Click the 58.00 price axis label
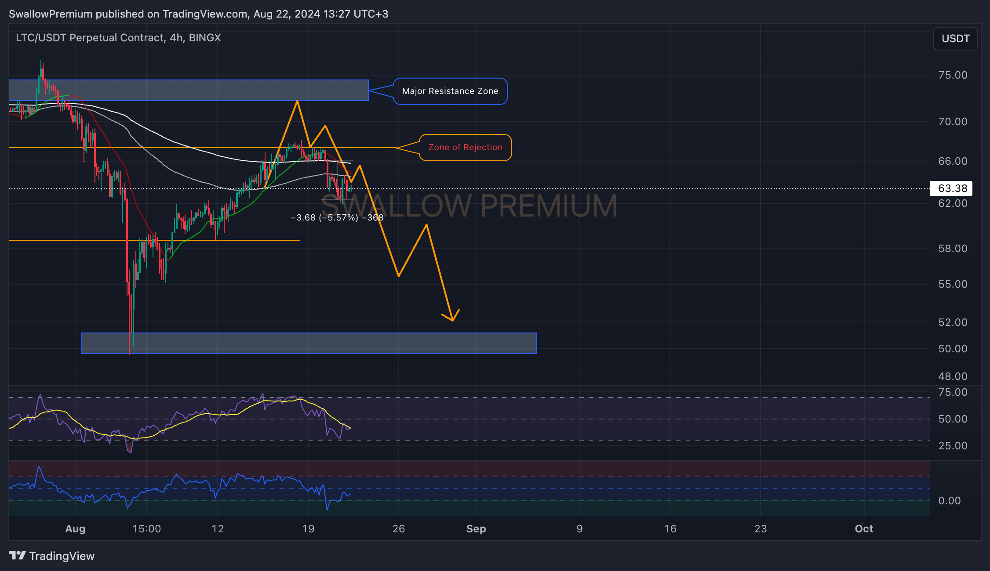Image resolution: width=990 pixels, height=571 pixels. 953,249
